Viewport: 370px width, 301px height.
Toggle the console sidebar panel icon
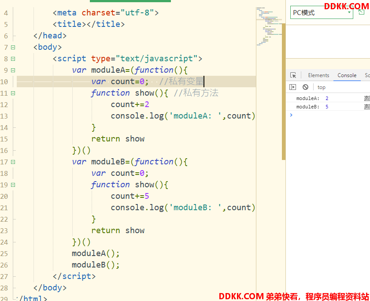coord(292,87)
